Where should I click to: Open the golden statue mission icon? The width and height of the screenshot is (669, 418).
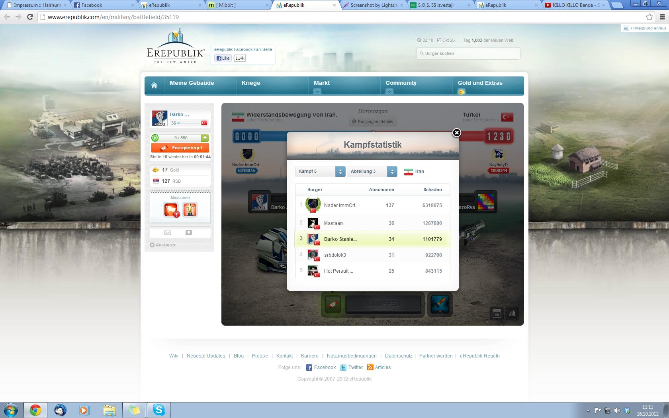[x=190, y=209]
